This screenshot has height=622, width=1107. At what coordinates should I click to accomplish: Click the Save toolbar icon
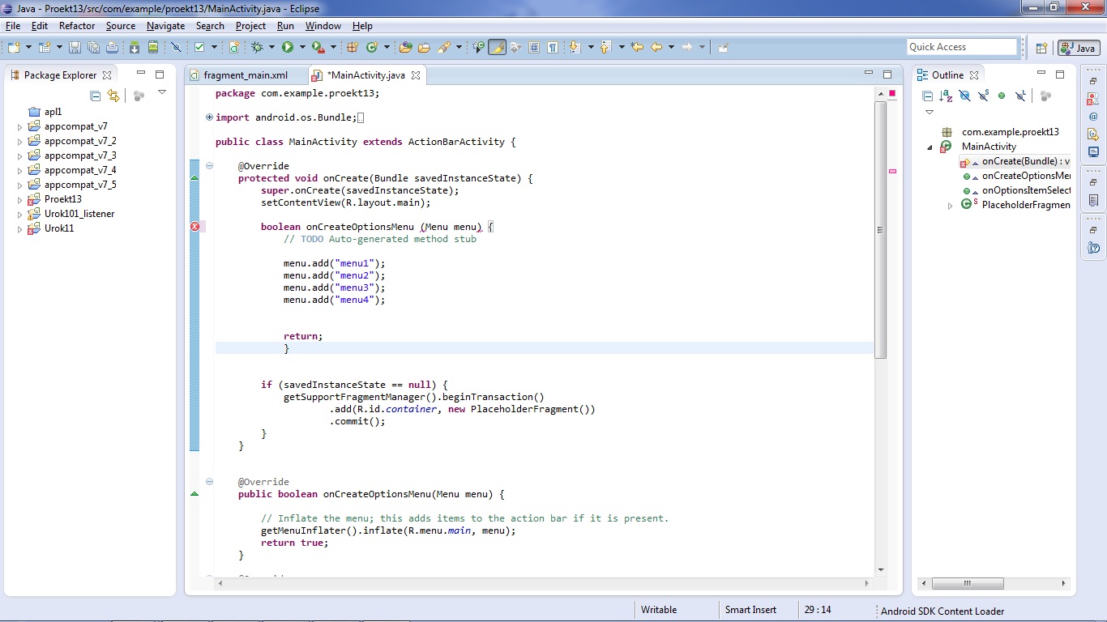click(74, 48)
